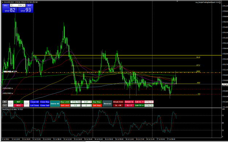Click the 1741.20 value on price scale
228x142 pixels.
pyautogui.click(x=225, y=6)
